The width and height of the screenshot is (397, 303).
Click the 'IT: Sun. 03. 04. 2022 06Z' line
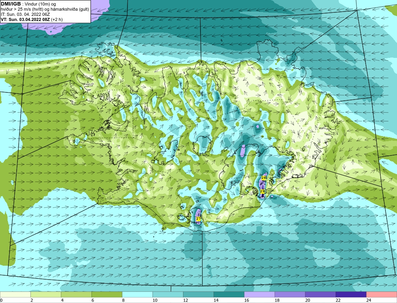pos(25,14)
